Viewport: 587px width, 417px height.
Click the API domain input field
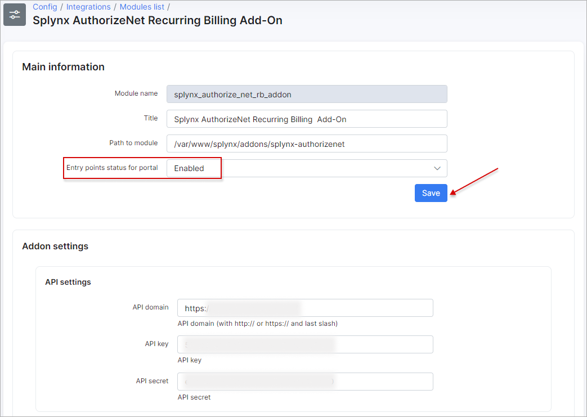(x=305, y=308)
